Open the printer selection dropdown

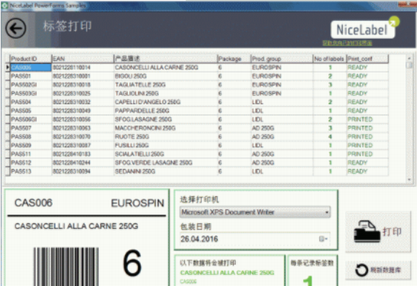coord(326,212)
